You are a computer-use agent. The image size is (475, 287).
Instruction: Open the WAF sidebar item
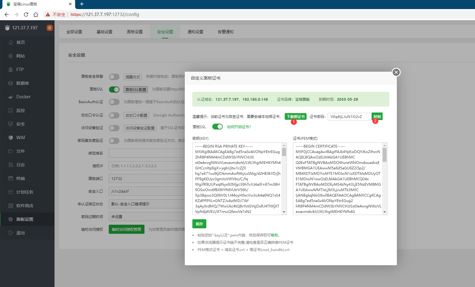tap(27, 138)
